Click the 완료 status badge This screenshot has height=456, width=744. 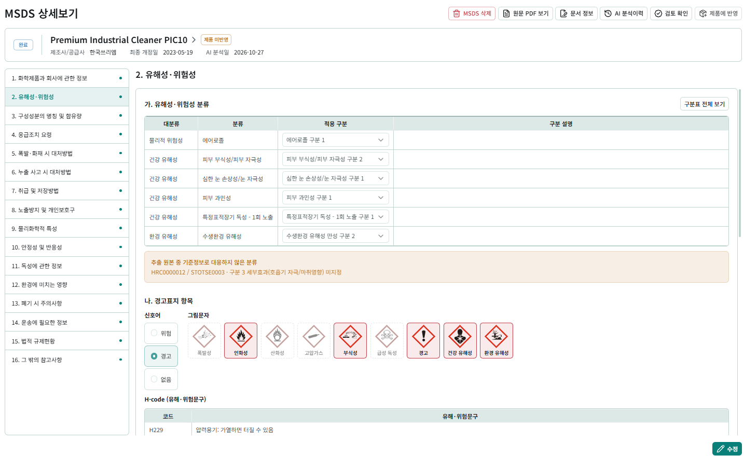click(x=23, y=45)
